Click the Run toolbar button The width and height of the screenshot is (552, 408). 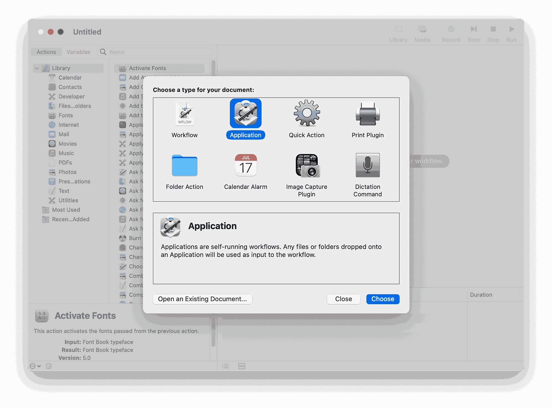tap(511, 34)
